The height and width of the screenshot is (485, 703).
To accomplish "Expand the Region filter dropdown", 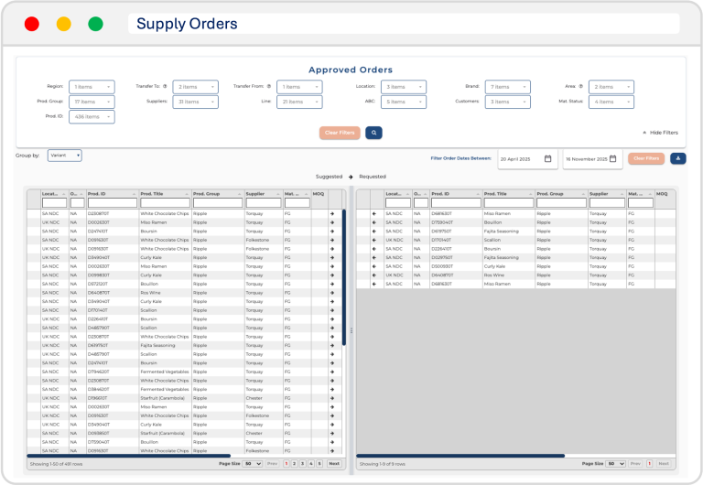I will 92,87.
